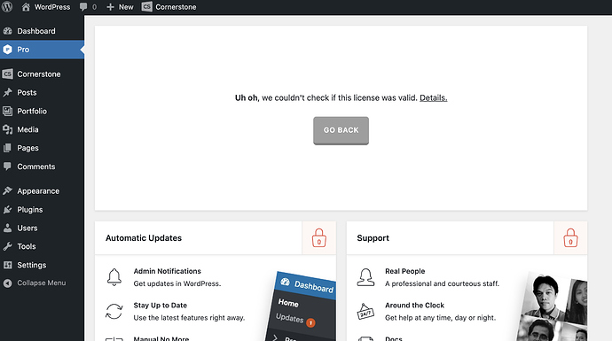This screenshot has width=612, height=341.
Task: Click the plus icon beside New
Action: click(110, 7)
